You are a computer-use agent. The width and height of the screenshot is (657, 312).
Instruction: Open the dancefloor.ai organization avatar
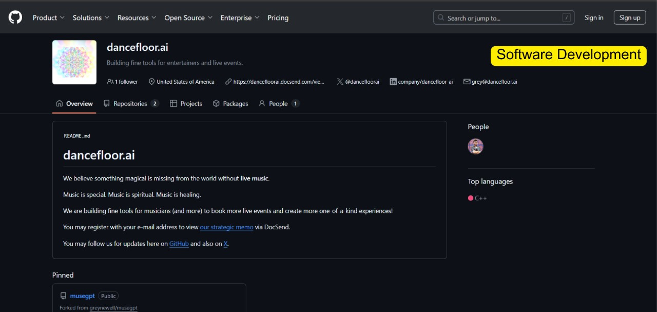(x=74, y=62)
